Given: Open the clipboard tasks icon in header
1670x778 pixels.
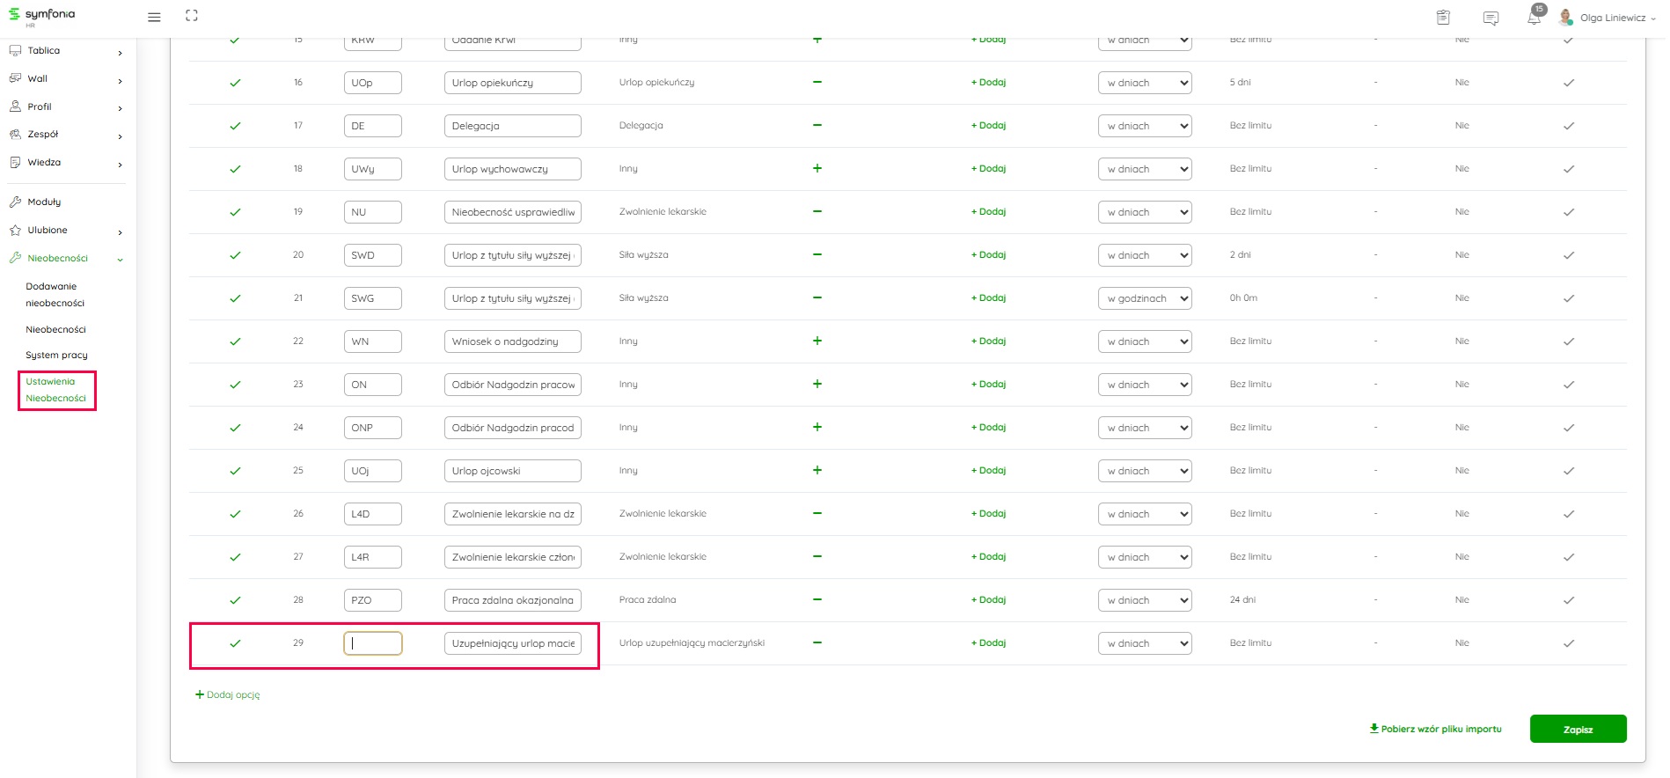Looking at the screenshot, I should click(x=1443, y=18).
